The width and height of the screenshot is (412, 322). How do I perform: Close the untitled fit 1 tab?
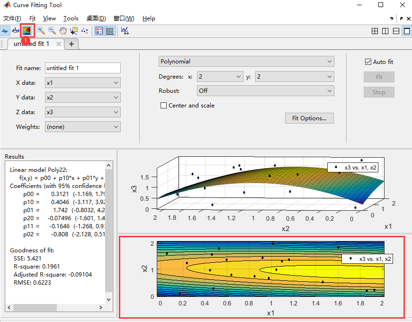(59, 44)
